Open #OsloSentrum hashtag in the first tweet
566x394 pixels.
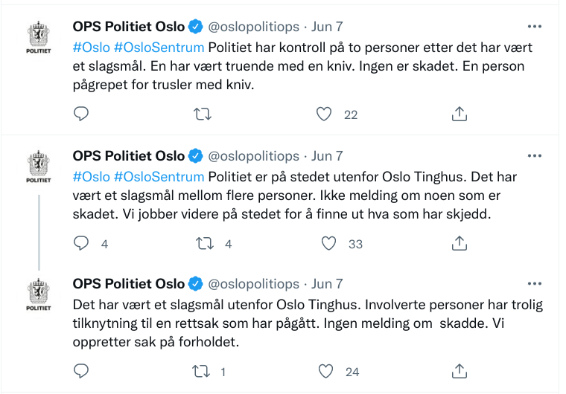pyautogui.click(x=159, y=48)
